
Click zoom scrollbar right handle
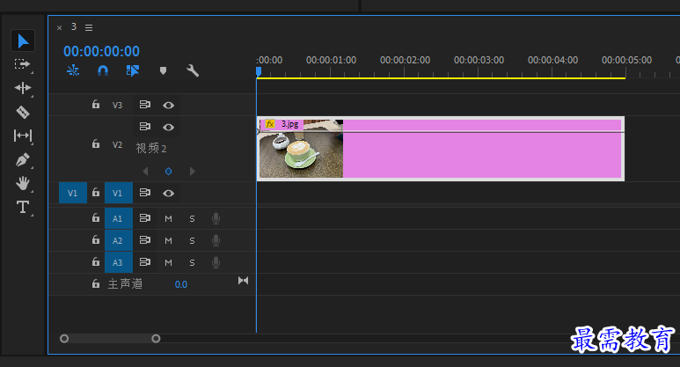156,338
